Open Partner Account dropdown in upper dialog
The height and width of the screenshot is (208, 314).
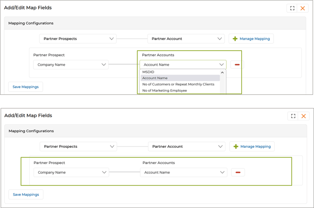[186, 39]
